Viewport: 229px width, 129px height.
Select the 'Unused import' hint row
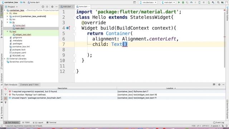pyautogui.click(x=117, y=98)
